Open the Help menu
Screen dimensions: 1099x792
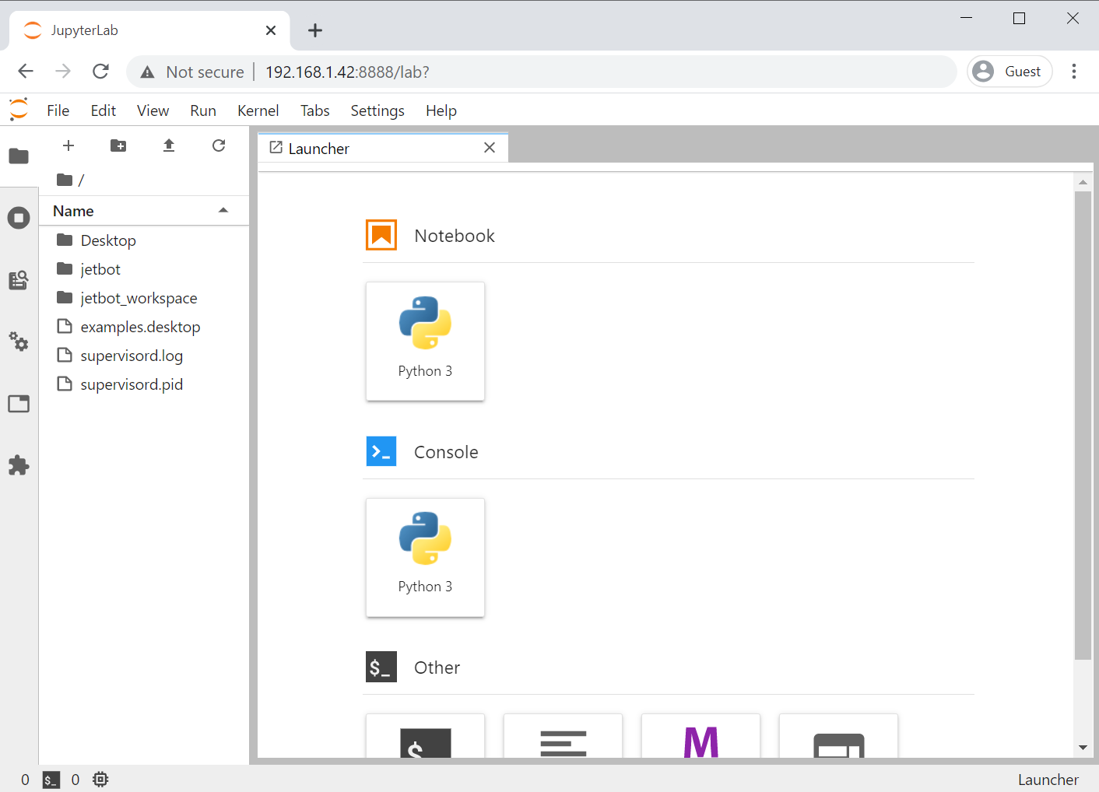(441, 110)
